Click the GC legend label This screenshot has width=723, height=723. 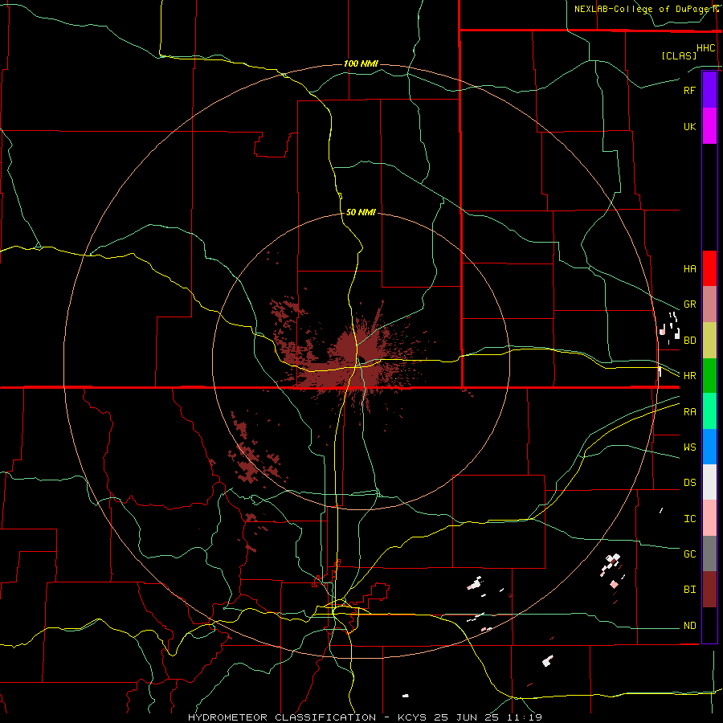[689, 554]
